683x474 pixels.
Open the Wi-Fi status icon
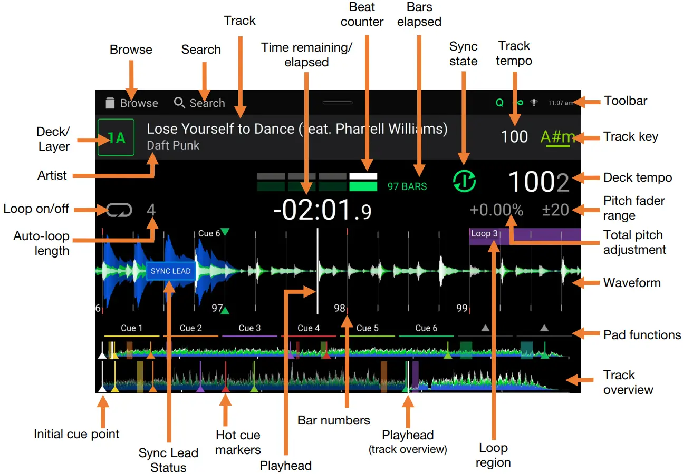click(534, 103)
